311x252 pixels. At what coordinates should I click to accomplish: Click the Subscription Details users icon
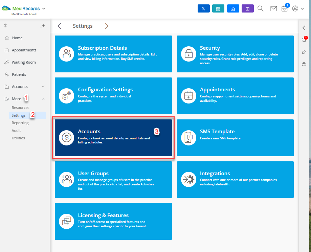67,54
